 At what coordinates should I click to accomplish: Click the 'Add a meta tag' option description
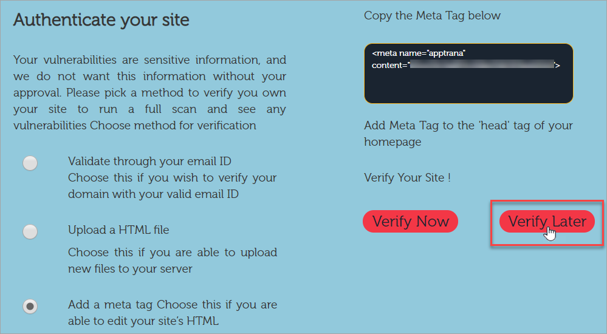tap(173, 313)
